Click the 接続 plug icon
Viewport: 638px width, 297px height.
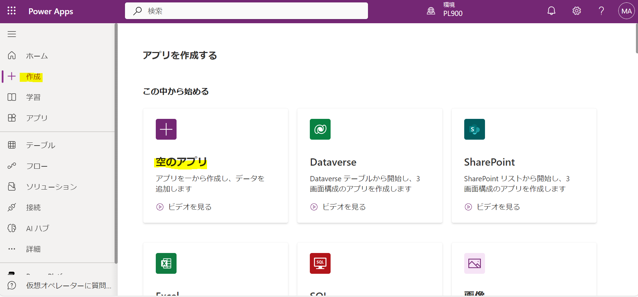pos(12,207)
